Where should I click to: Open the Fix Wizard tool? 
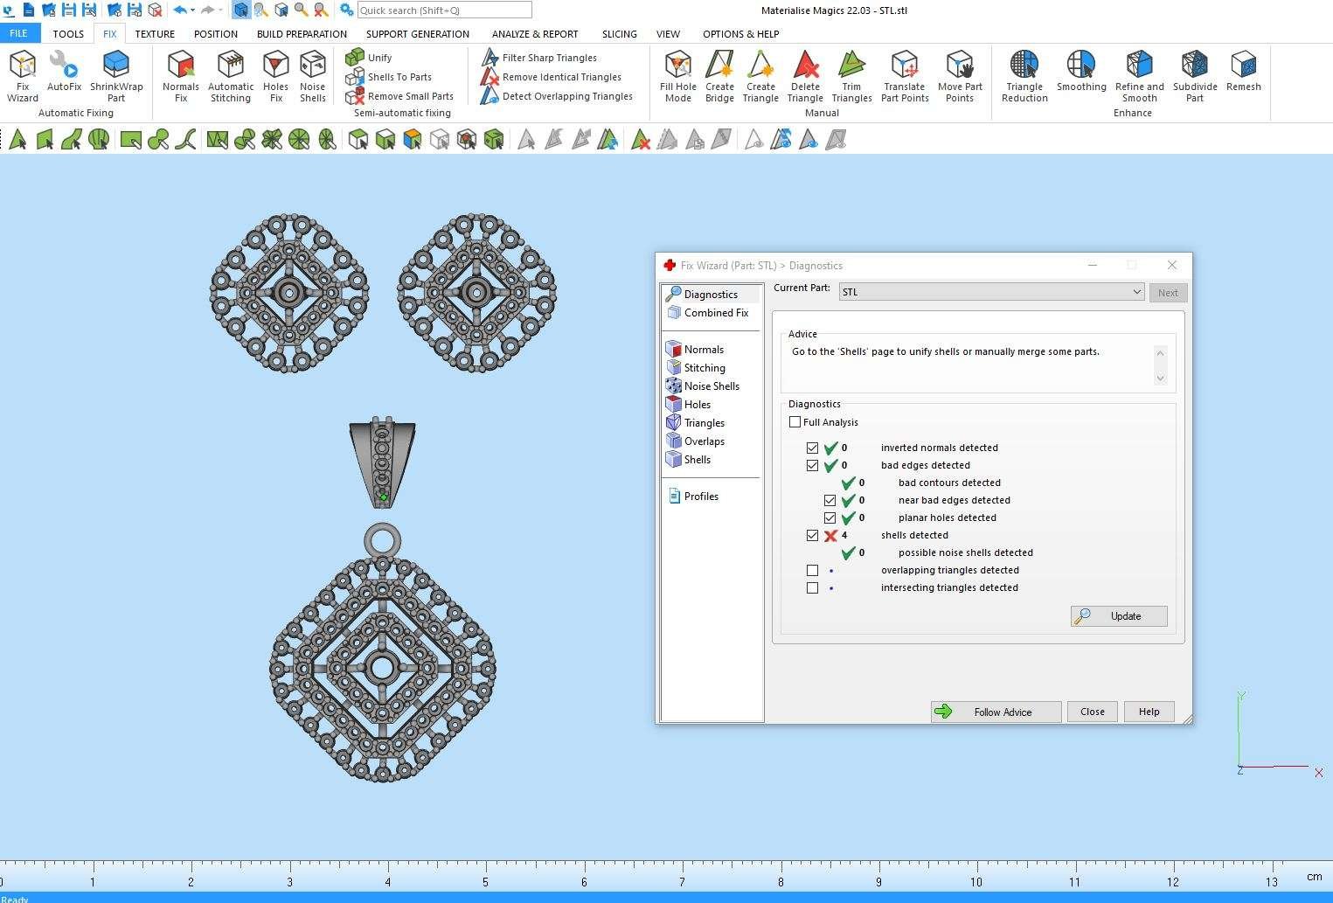click(23, 75)
